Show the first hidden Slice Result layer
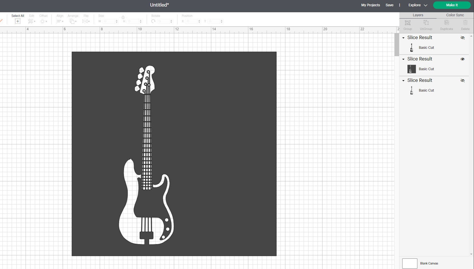Viewport: 474px width, 269px height. pos(463,37)
